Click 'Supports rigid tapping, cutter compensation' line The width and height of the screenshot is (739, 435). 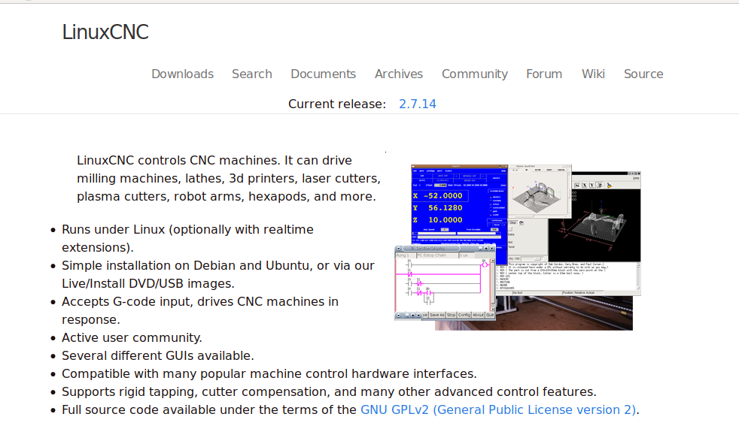329,391
